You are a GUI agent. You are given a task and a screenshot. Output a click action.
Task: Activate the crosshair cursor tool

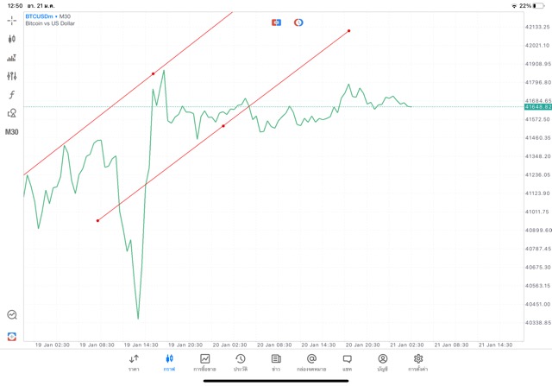[x=12, y=19]
